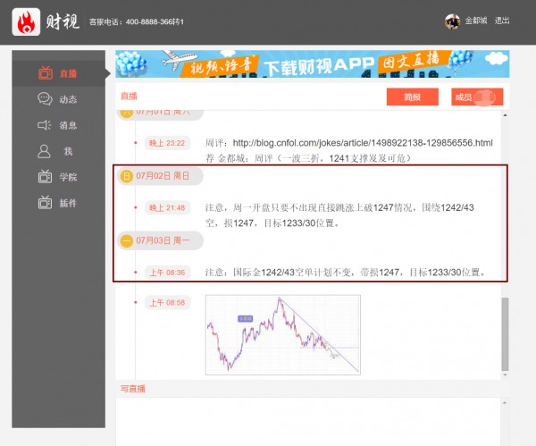Open 插件 plugins in sidebar
This screenshot has width=536, height=446.
(58, 203)
